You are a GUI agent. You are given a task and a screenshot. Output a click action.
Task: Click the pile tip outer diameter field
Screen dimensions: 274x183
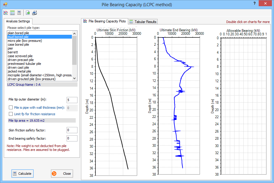pos(72,100)
